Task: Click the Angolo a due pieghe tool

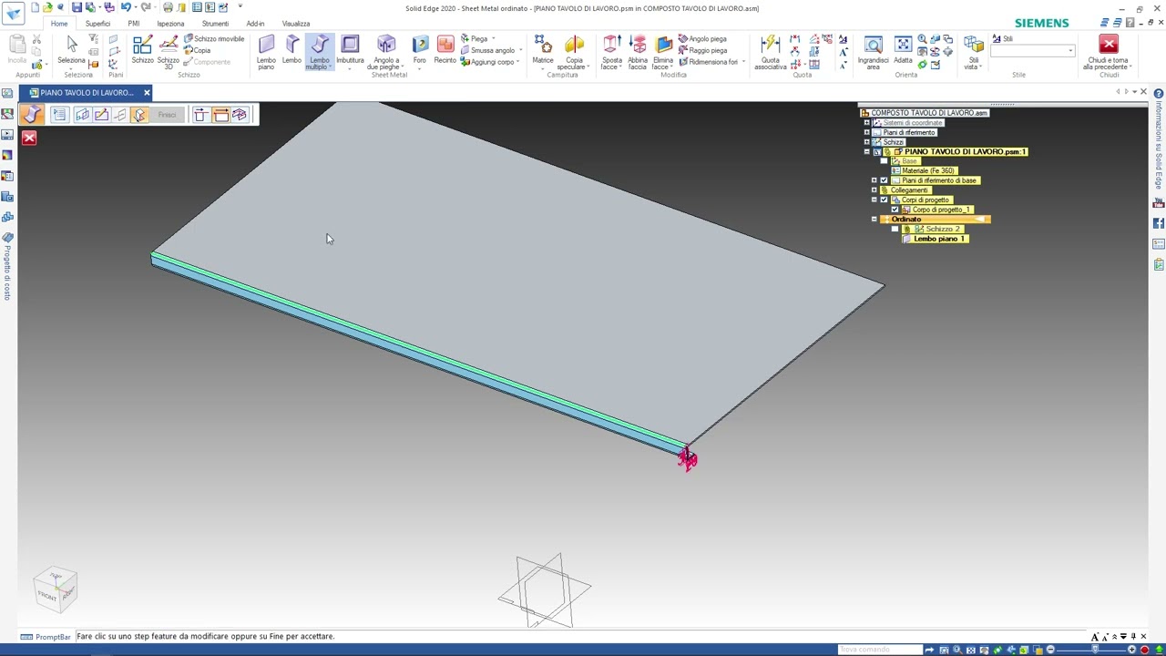Action: [x=385, y=52]
